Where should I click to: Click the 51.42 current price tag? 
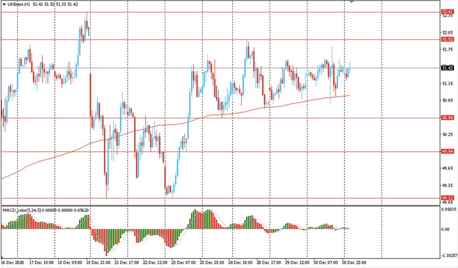447,68
